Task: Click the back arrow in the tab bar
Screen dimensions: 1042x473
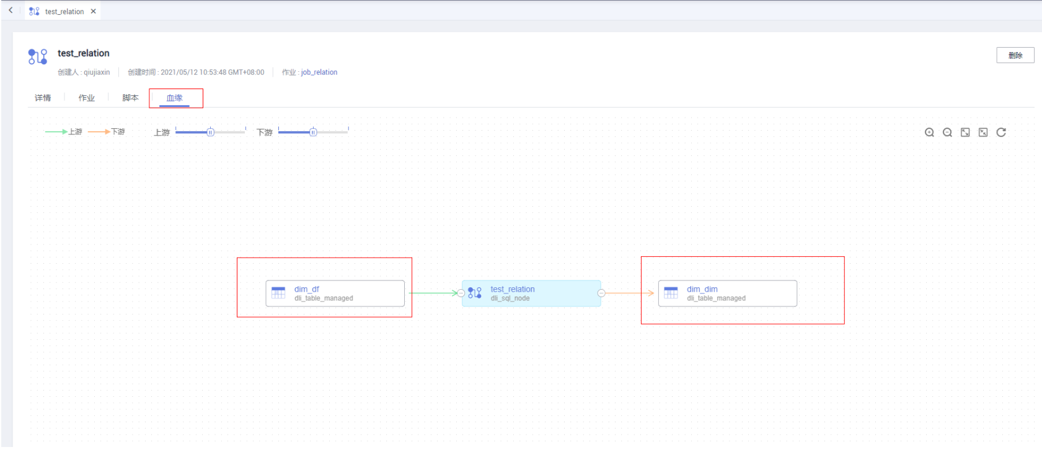Action: click(x=11, y=11)
